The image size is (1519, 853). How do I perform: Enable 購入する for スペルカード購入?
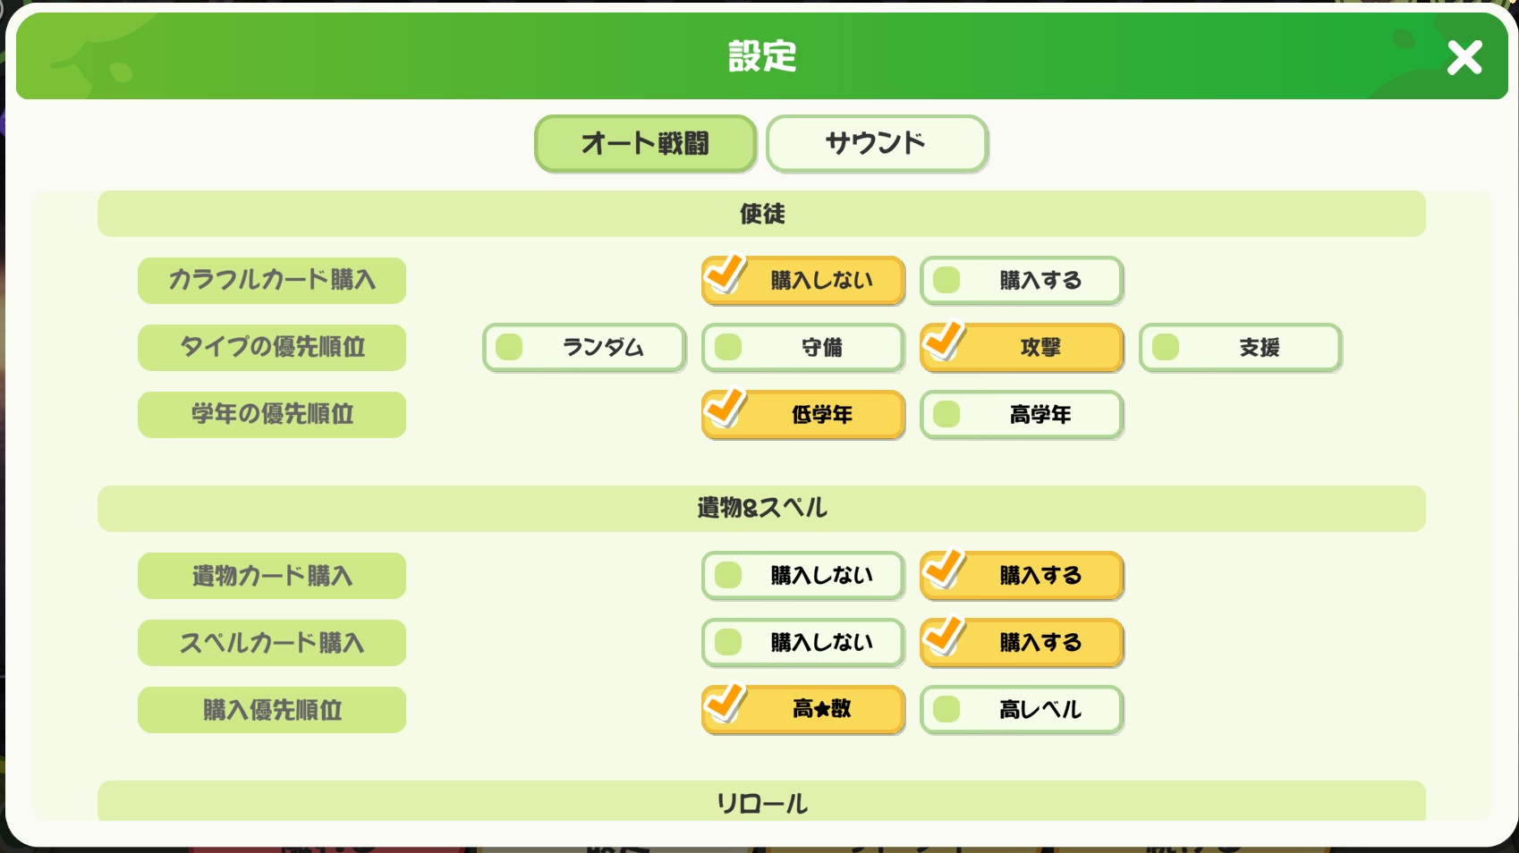tap(1022, 643)
